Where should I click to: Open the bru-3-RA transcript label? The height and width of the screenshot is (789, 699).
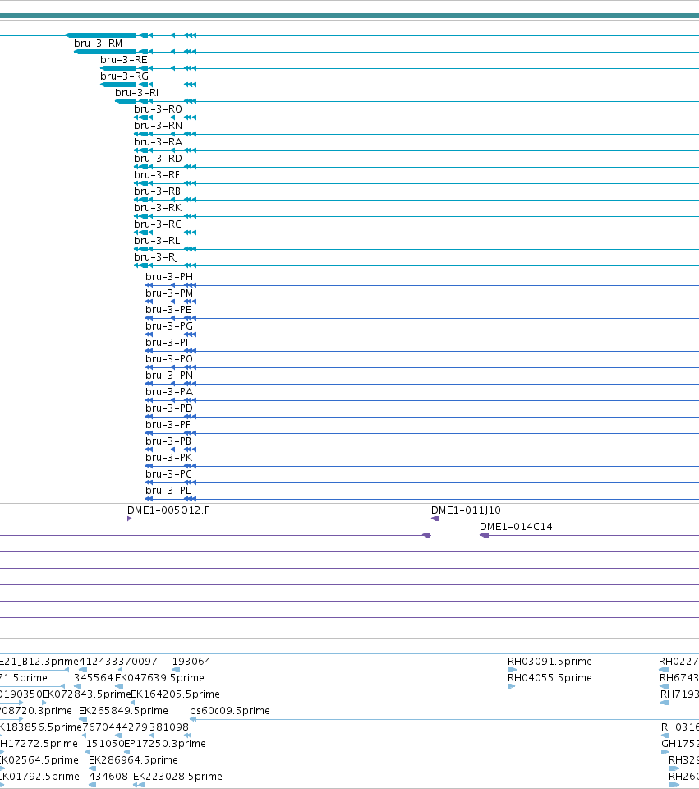pos(158,142)
